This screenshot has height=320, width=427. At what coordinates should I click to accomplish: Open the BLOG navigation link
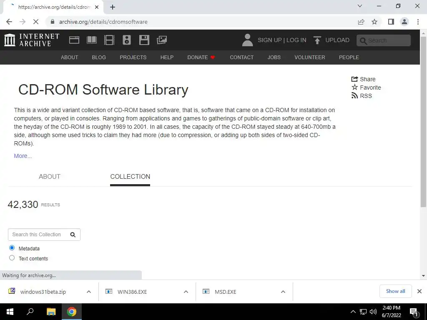99,57
